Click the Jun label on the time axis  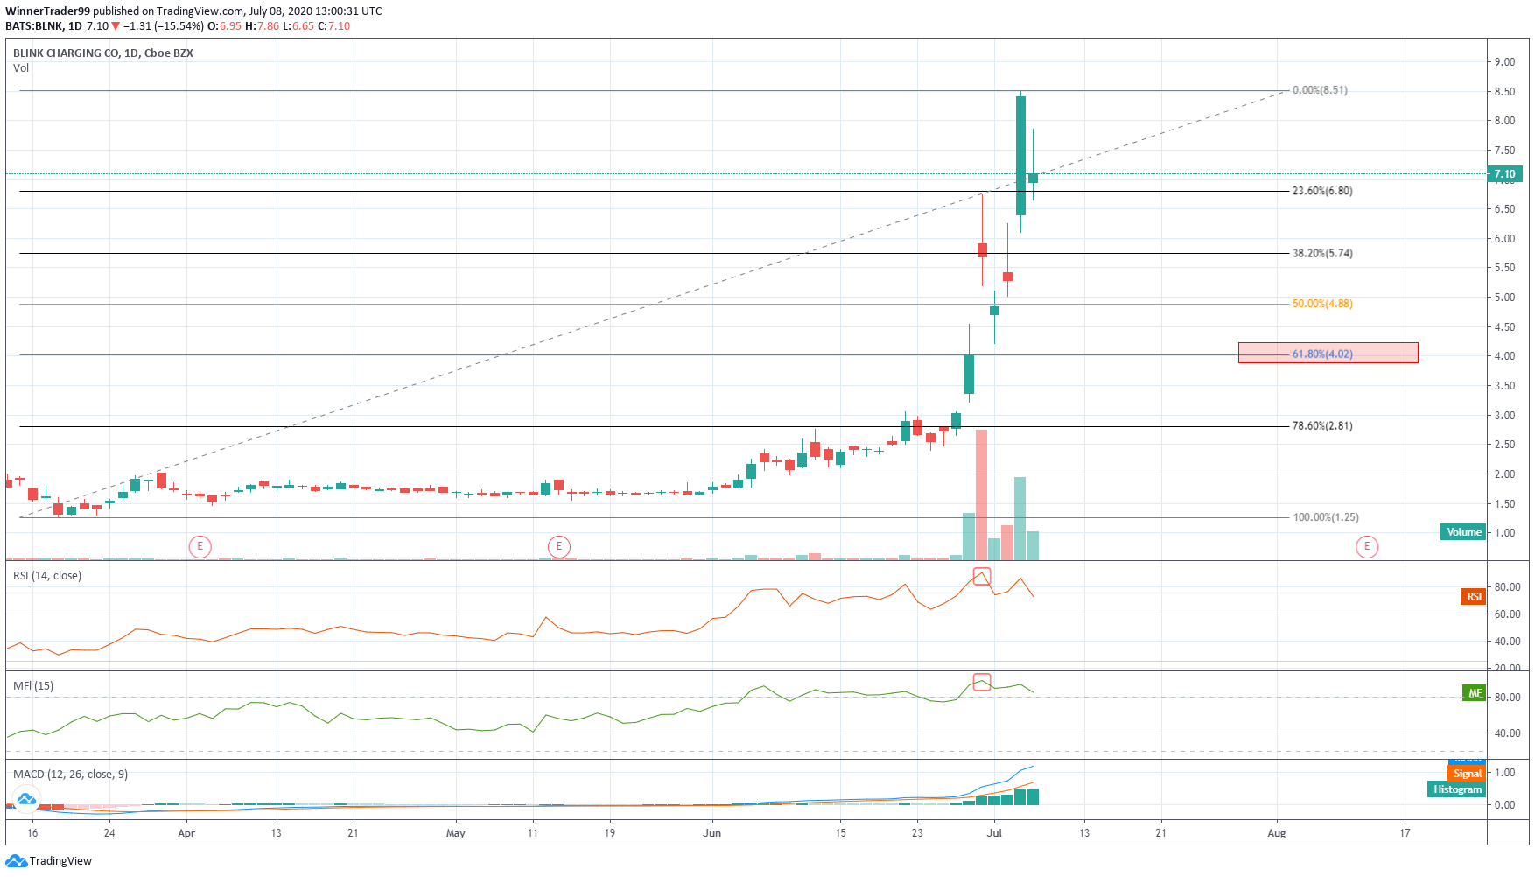pos(711,833)
